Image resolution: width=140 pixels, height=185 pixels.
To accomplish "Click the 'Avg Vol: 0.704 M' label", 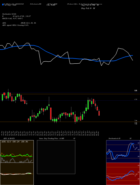I will coord(90,5).
